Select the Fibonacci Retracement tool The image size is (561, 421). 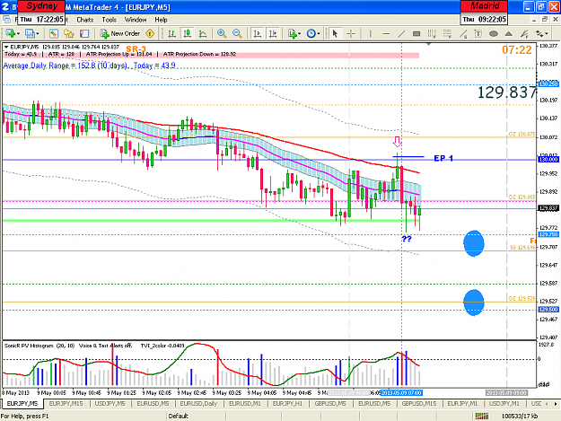tap(447, 33)
